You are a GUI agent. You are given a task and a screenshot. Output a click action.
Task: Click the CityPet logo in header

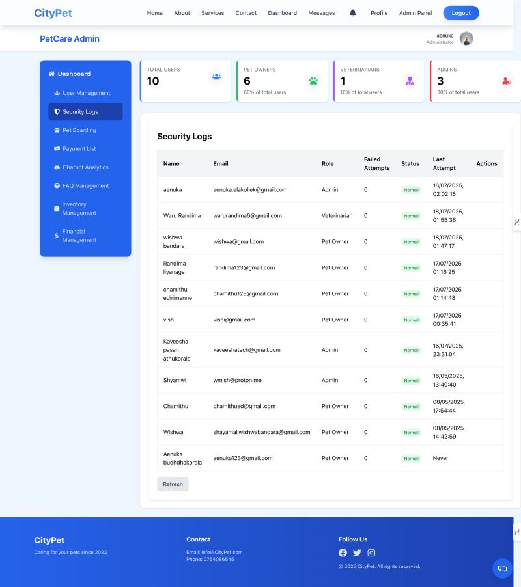click(x=53, y=13)
